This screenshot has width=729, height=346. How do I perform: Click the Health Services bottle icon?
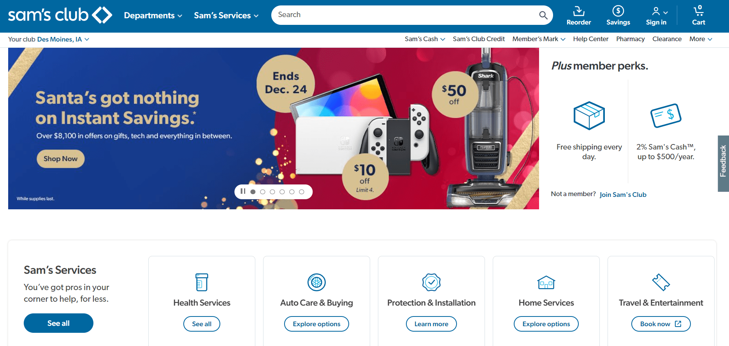point(202,282)
